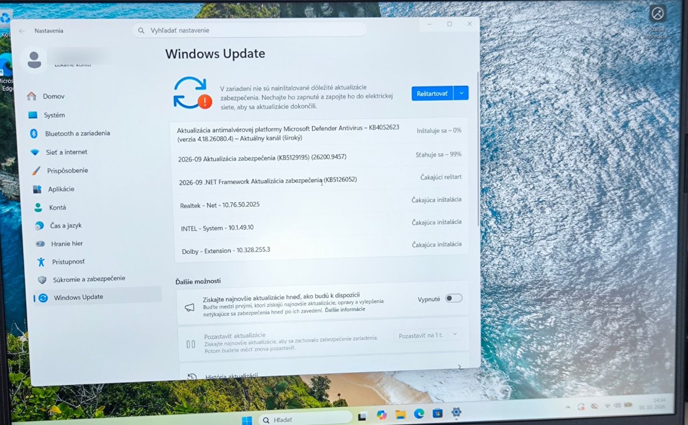The width and height of the screenshot is (688, 425).
Task: Launch Copilot from the taskbar
Action: pos(381,415)
